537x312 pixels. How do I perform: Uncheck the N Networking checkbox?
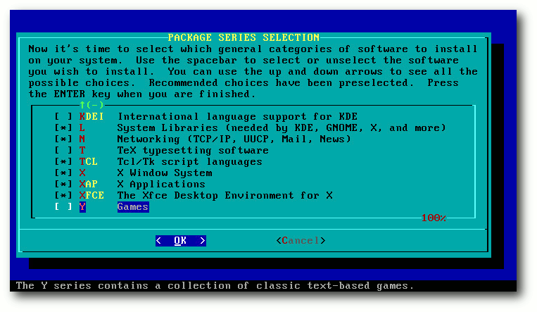tap(63, 139)
